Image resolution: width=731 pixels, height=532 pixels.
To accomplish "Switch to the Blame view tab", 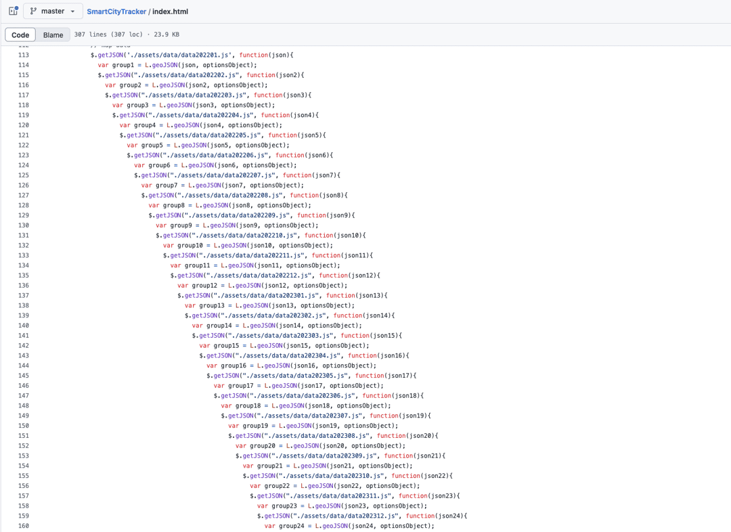I will point(53,35).
